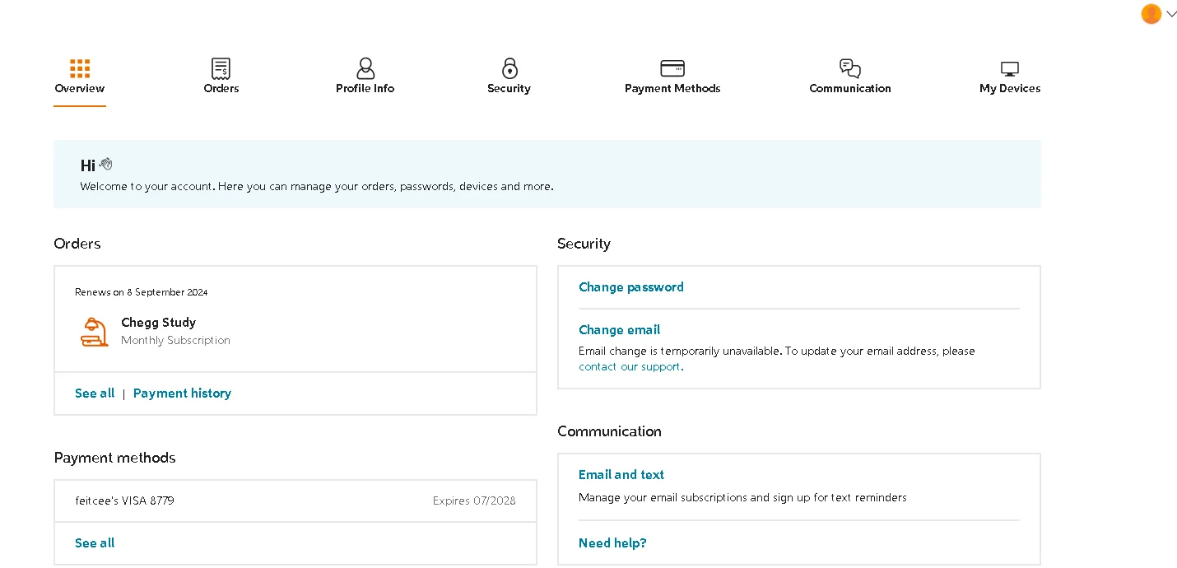Open the Payment Methods tab label

tap(672, 88)
